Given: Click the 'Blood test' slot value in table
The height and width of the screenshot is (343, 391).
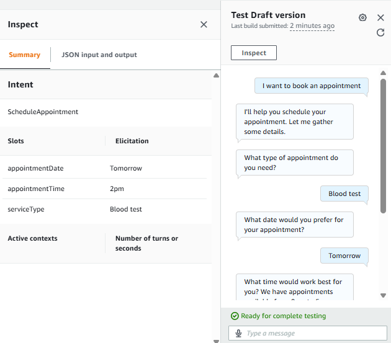Looking at the screenshot, I should (x=126, y=209).
